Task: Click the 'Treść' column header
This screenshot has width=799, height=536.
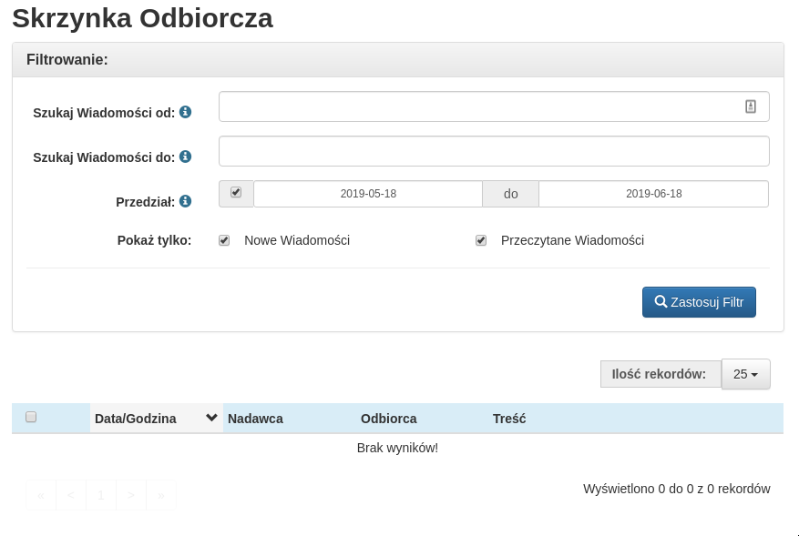Action: (x=509, y=419)
